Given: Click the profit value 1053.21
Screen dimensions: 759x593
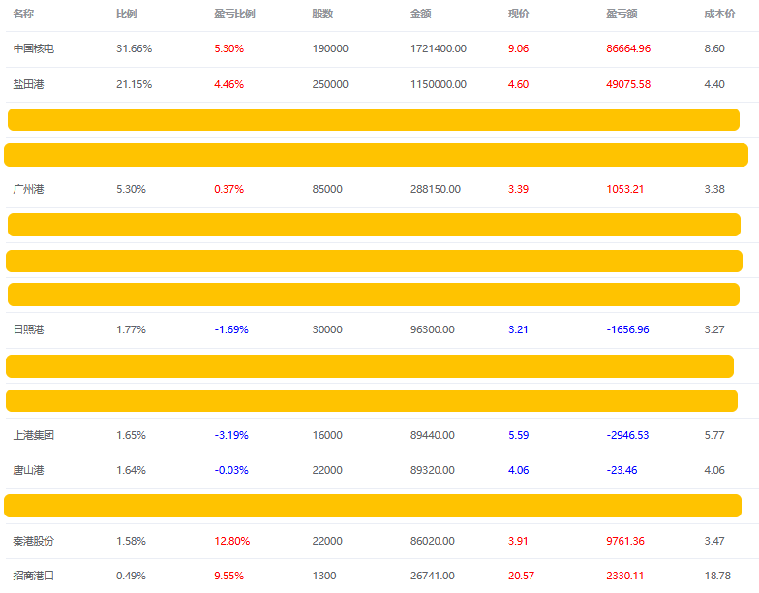Looking at the screenshot, I should click(x=625, y=190).
